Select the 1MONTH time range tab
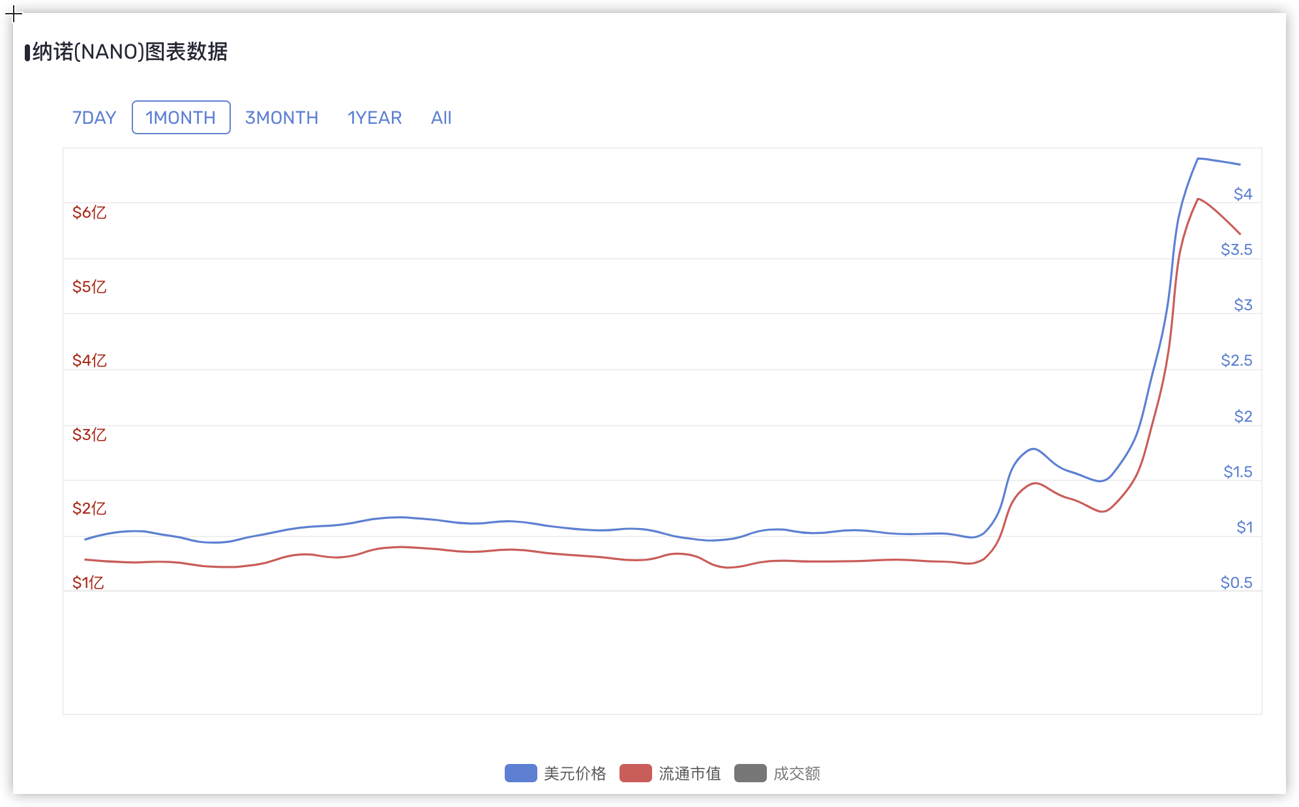This screenshot has height=807, width=1299. pyautogui.click(x=181, y=118)
